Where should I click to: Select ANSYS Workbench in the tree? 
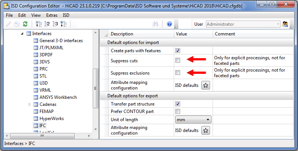(58, 97)
